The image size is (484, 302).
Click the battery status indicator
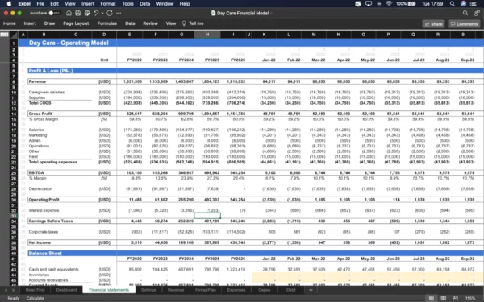coord(406,4)
